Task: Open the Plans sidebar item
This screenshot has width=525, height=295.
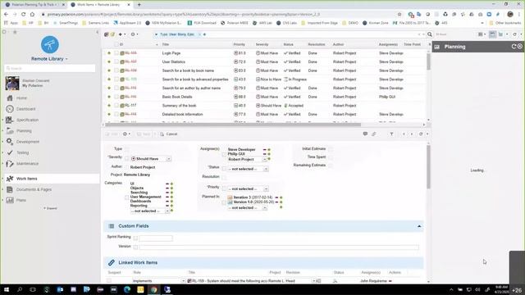Action: (21, 200)
